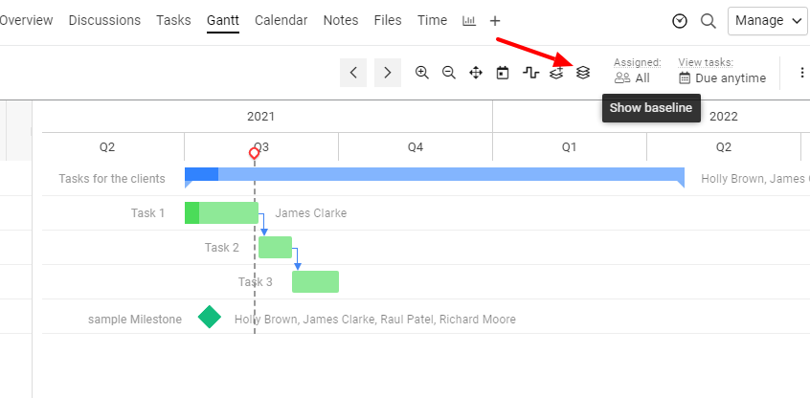Image resolution: width=810 pixels, height=398 pixels.
Task: Navigate timeline forward with right arrow
Action: click(388, 73)
